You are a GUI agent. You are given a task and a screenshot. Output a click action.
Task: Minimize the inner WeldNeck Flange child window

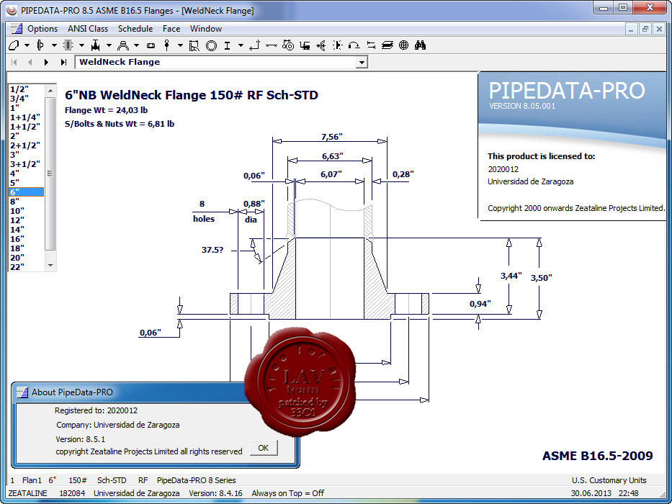(630, 29)
